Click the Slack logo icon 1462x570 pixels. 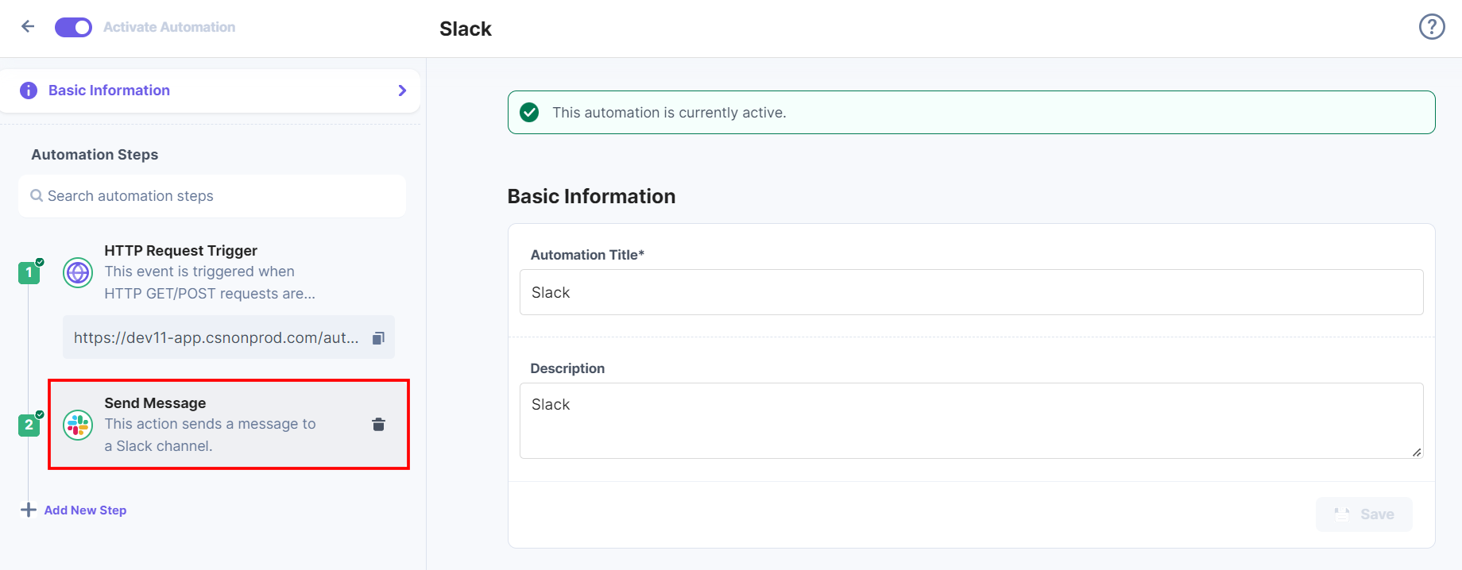point(78,426)
